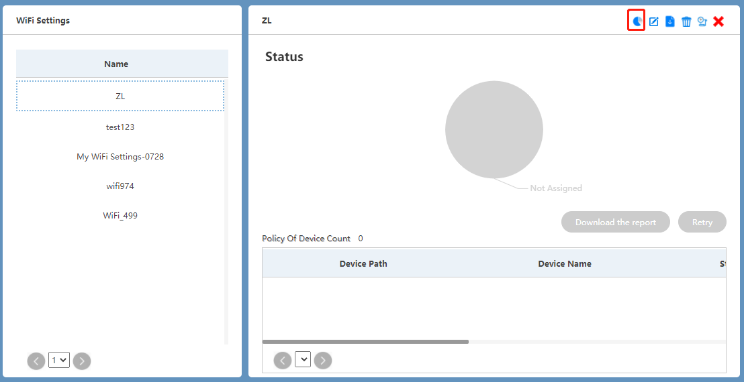Click the device table horizontal scrollbar
This screenshot has width=744, height=382.
pos(365,341)
